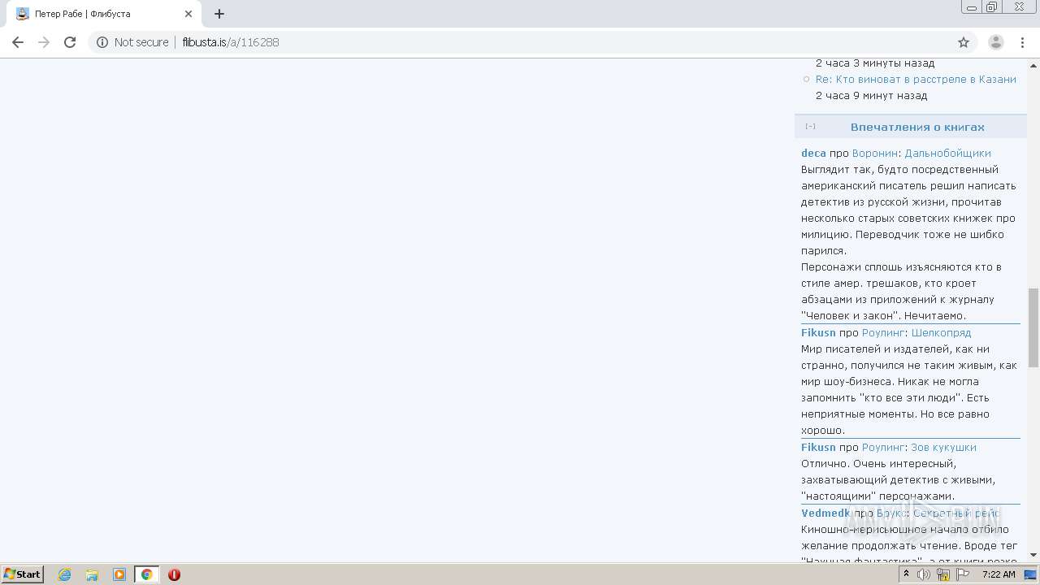Viewport: 1040px width, 585px height.
Task: Open Windows Media Player from the taskbar
Action: pyautogui.click(x=119, y=574)
